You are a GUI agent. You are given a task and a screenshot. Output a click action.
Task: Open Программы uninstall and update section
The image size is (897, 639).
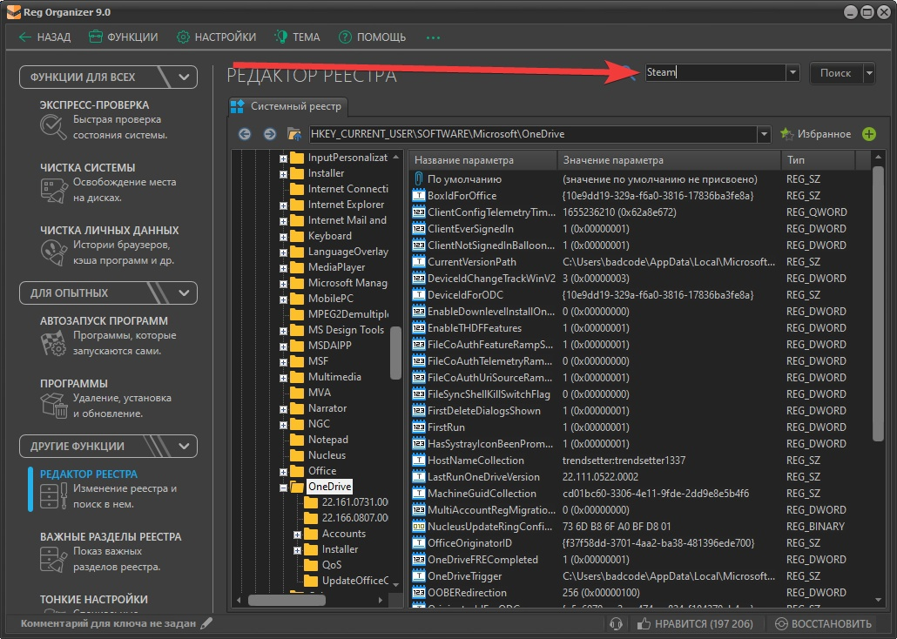[106, 398]
